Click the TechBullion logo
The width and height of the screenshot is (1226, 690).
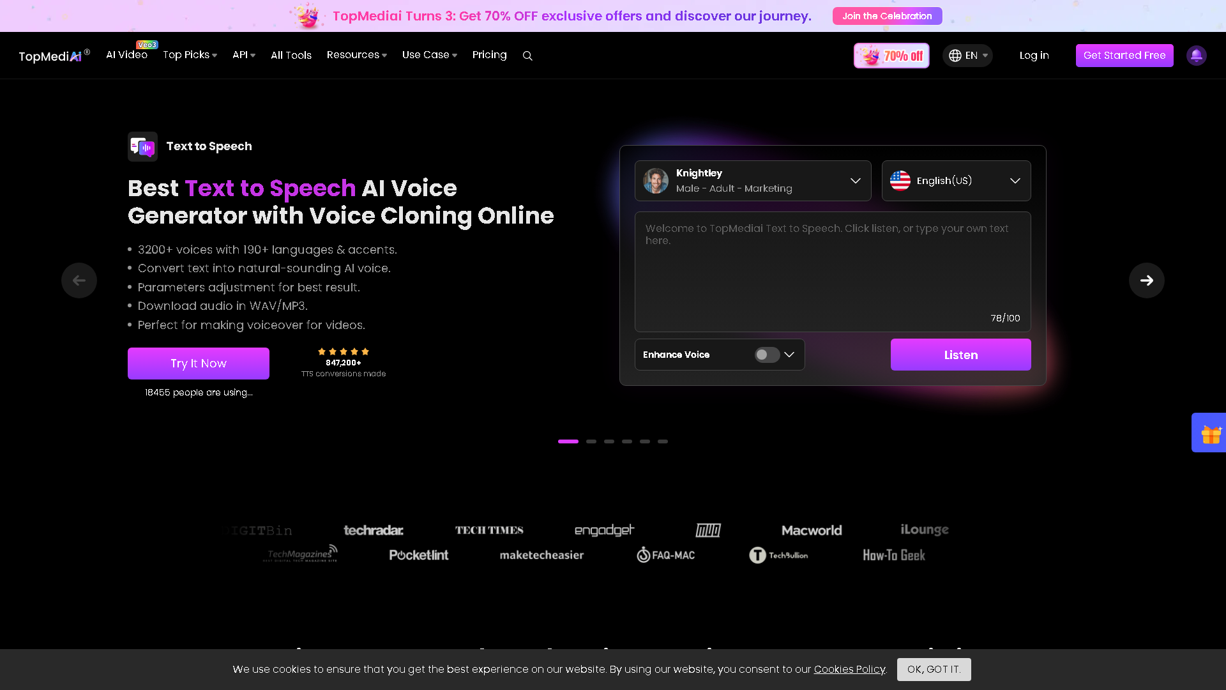point(778,555)
